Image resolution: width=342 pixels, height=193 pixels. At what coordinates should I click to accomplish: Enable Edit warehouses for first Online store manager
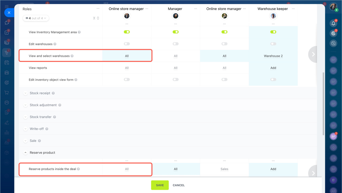[x=127, y=44]
